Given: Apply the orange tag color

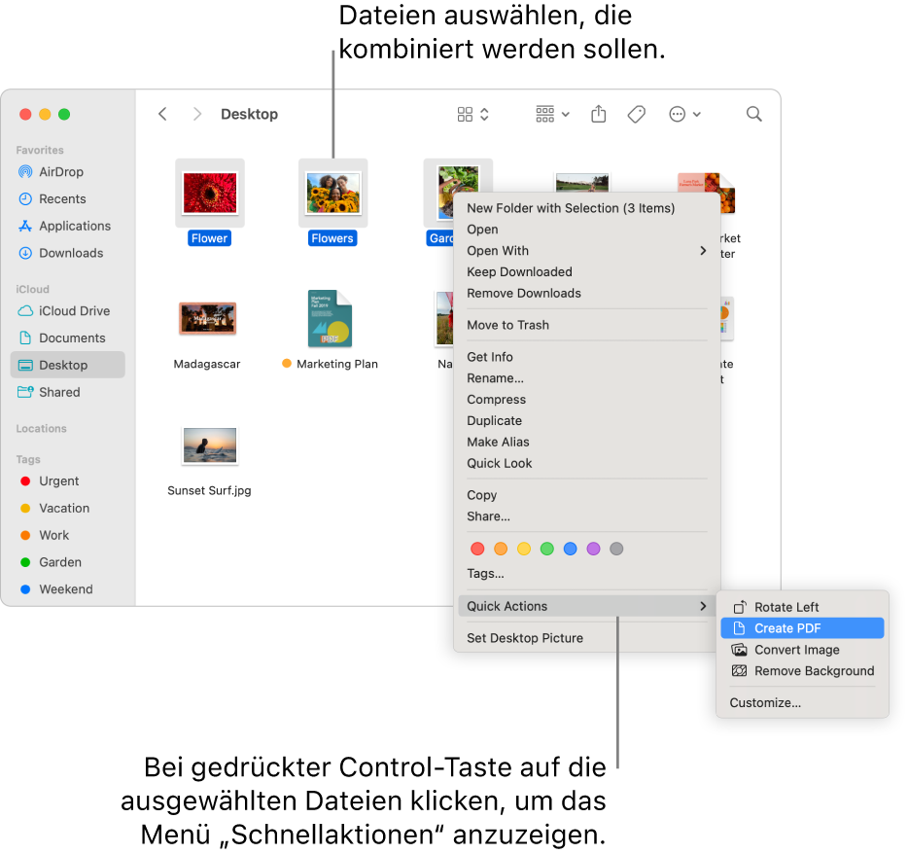Looking at the screenshot, I should [x=501, y=549].
